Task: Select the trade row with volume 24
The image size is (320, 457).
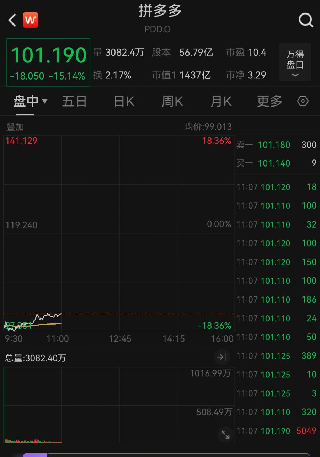Action: pyautogui.click(x=277, y=319)
